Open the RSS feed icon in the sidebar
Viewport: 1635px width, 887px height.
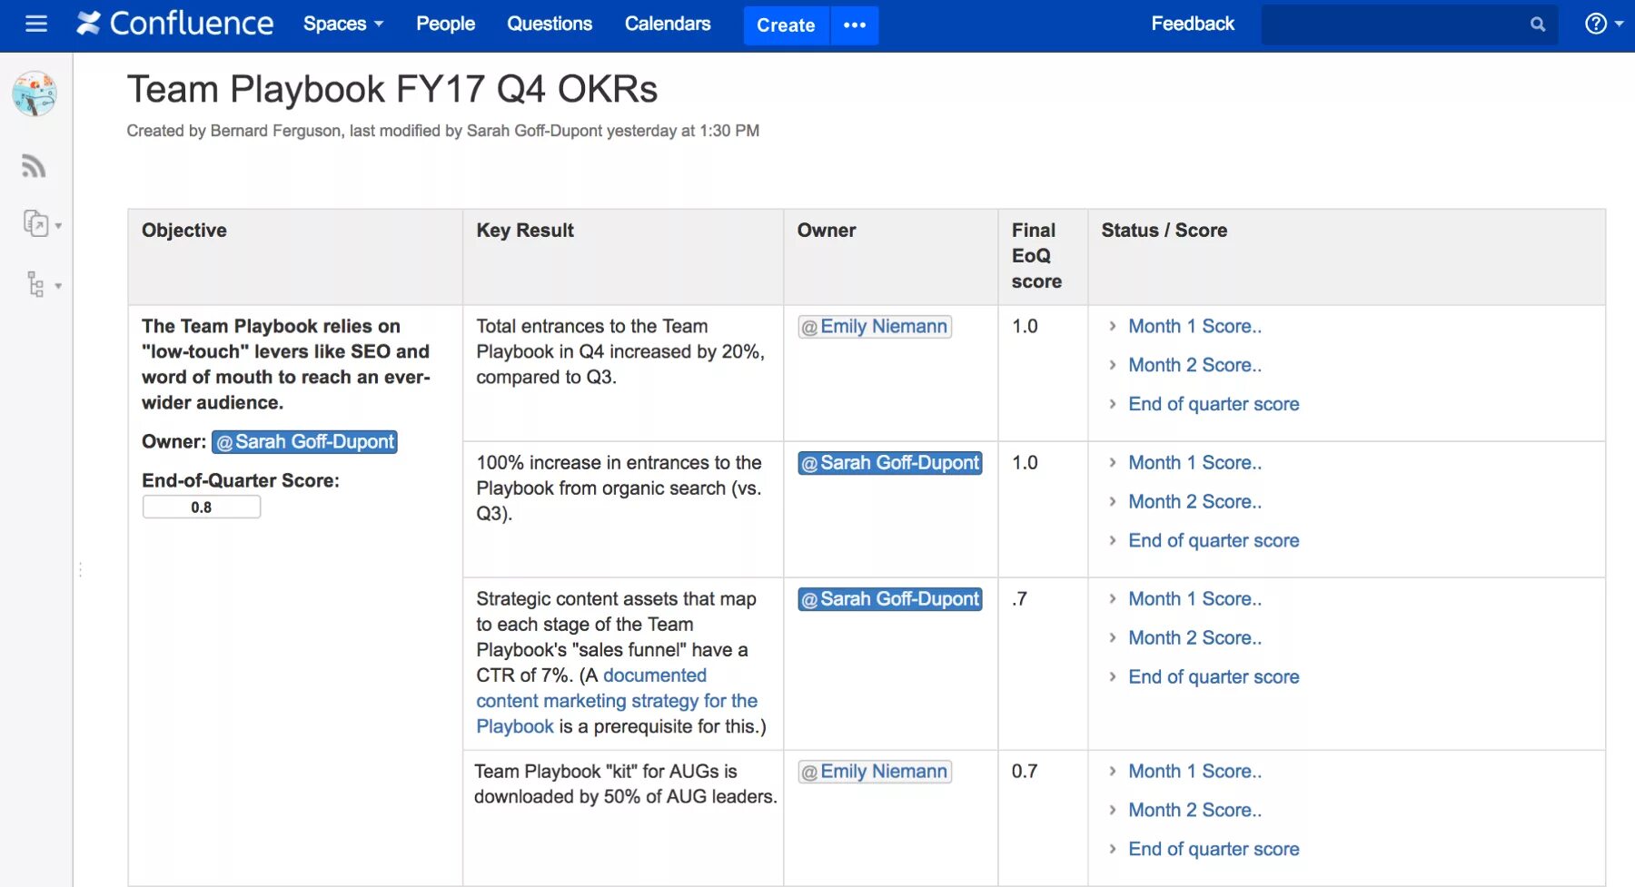click(34, 165)
